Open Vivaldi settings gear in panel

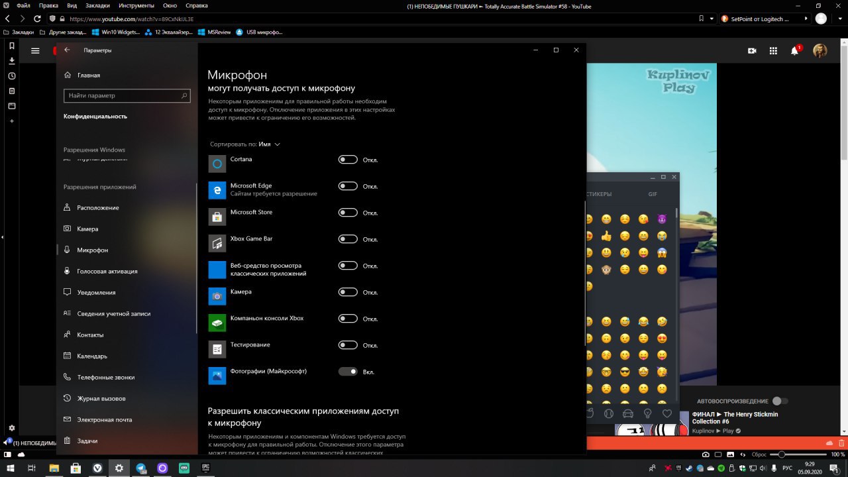tap(12, 428)
